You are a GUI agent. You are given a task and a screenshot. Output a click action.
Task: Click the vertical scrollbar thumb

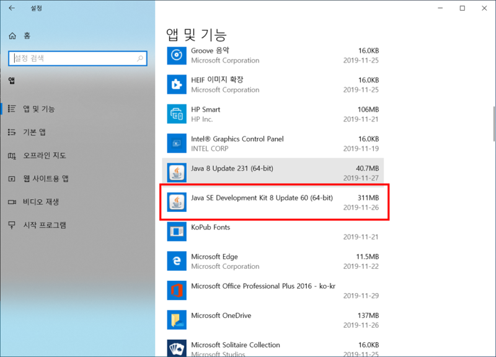pos(494,124)
